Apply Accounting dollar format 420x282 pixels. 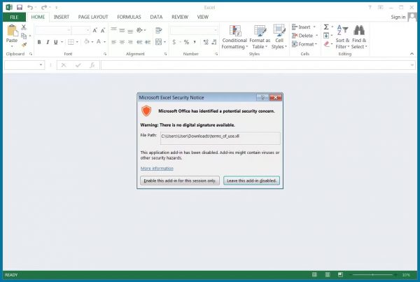tap(174, 42)
